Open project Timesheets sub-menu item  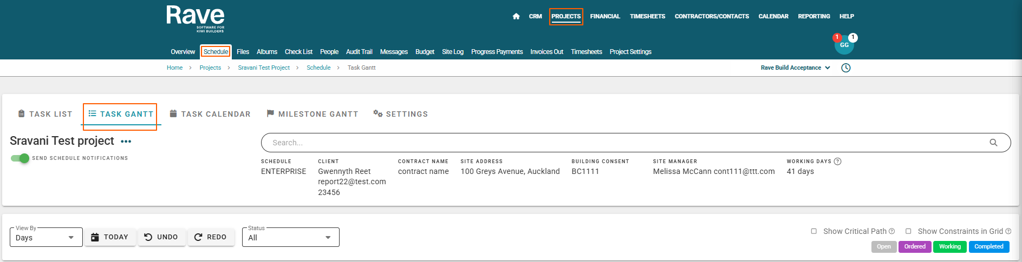click(x=586, y=52)
